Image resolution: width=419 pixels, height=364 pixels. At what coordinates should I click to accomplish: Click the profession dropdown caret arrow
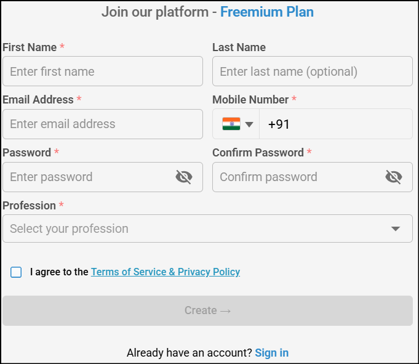[396, 229]
